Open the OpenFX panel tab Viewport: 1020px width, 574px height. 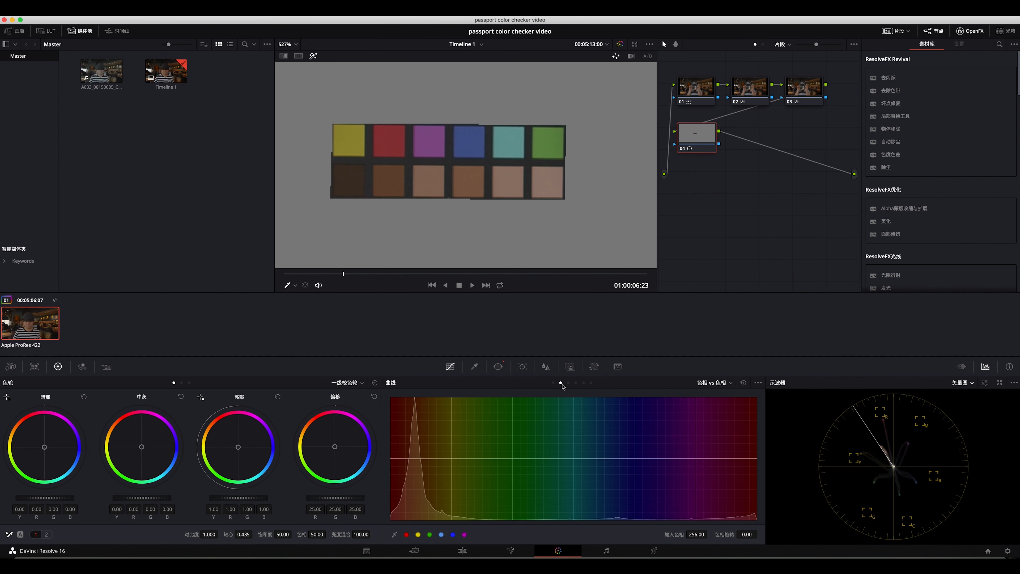[x=970, y=31]
